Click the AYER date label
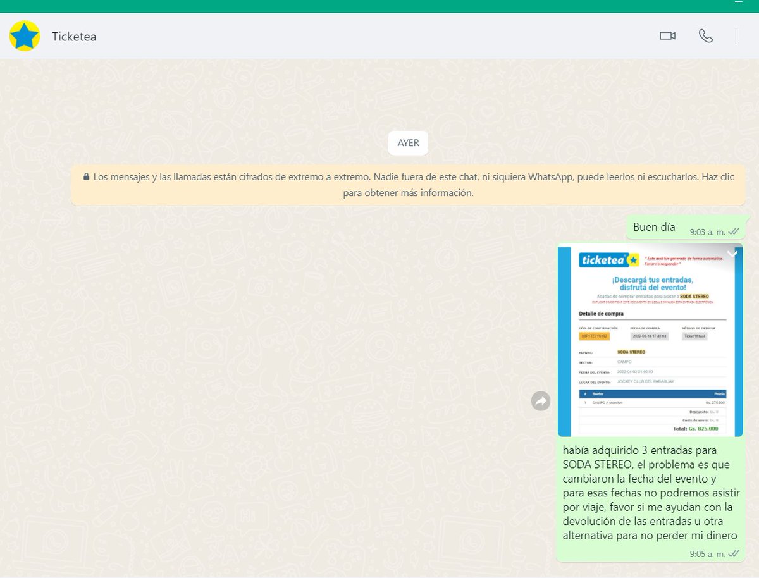 pyautogui.click(x=408, y=143)
